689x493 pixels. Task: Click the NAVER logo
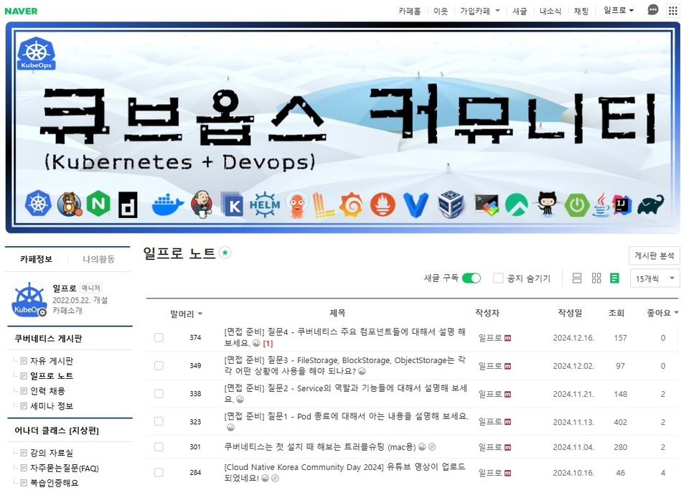coord(21,11)
